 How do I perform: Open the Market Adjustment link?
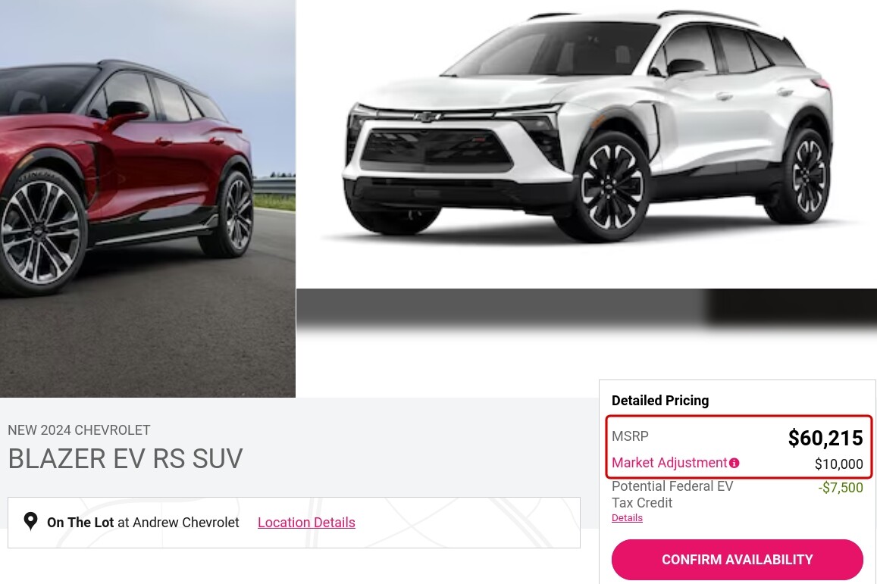tap(669, 463)
